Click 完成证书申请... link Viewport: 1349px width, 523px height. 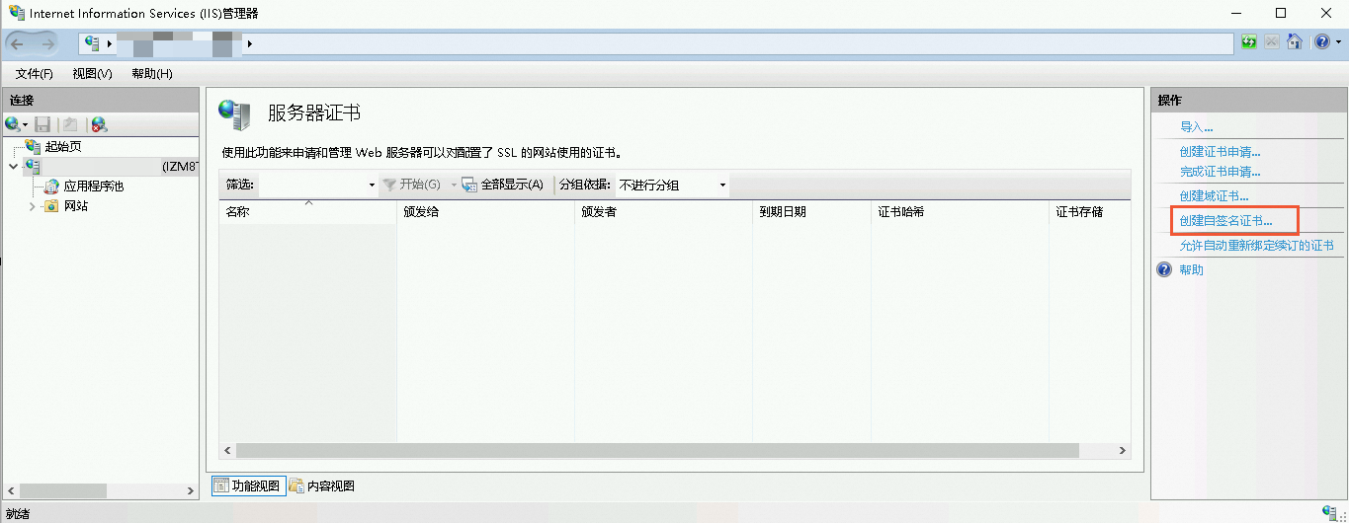[1220, 172]
